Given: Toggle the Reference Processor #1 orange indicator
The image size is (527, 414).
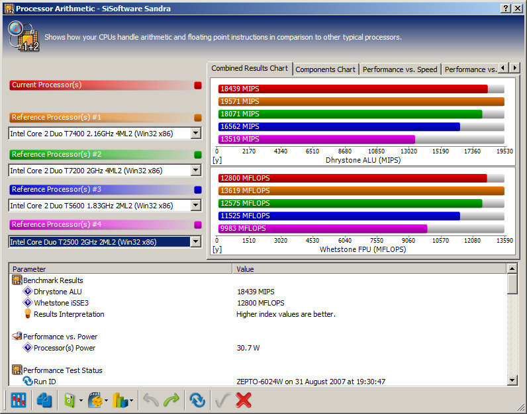Looking at the screenshot, I should [x=198, y=118].
